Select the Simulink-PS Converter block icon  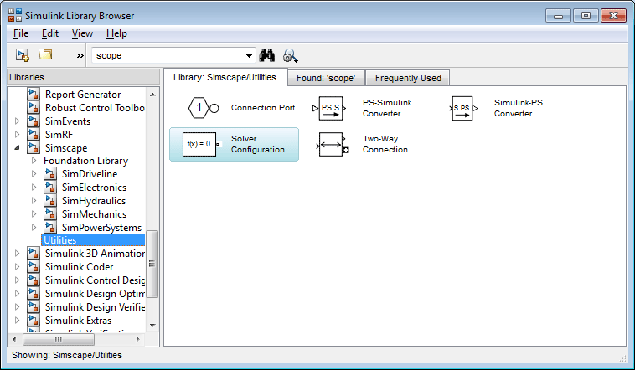(x=463, y=108)
